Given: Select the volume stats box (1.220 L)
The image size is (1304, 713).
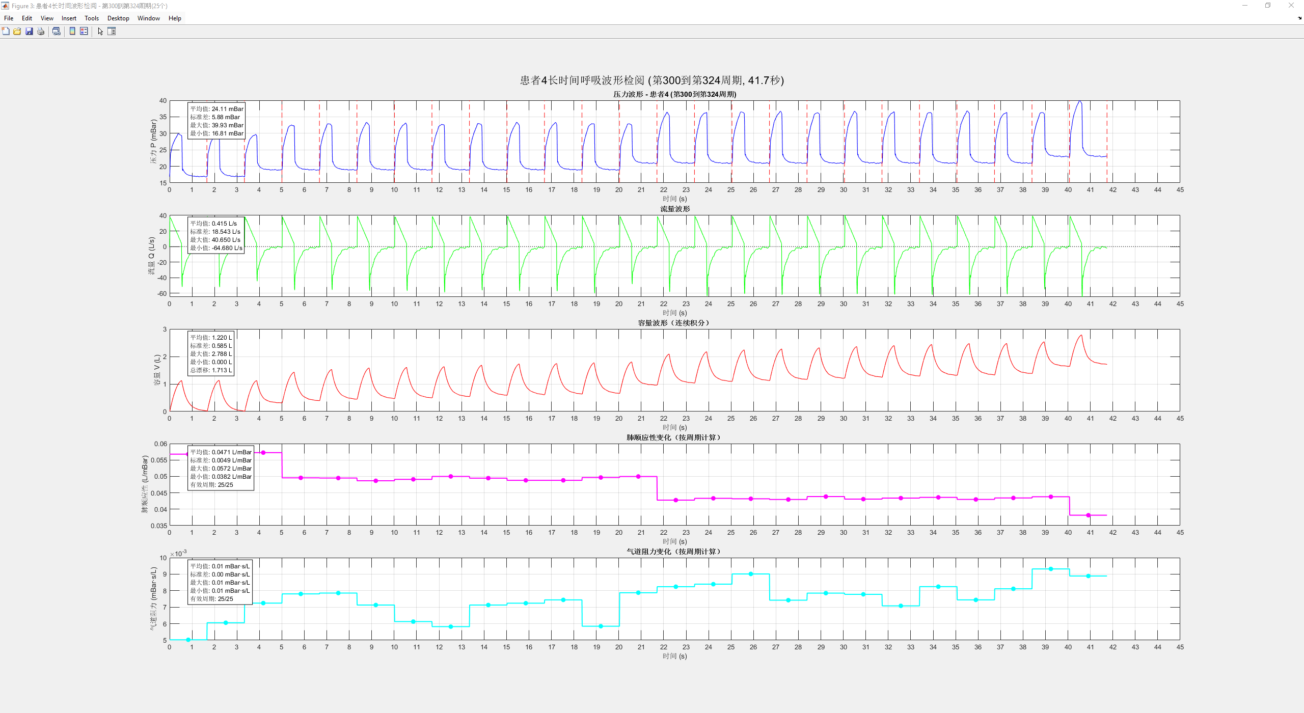Looking at the screenshot, I should (x=211, y=353).
